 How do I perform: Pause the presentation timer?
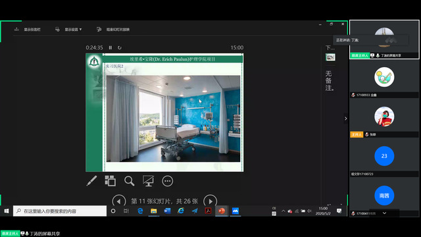tap(111, 47)
